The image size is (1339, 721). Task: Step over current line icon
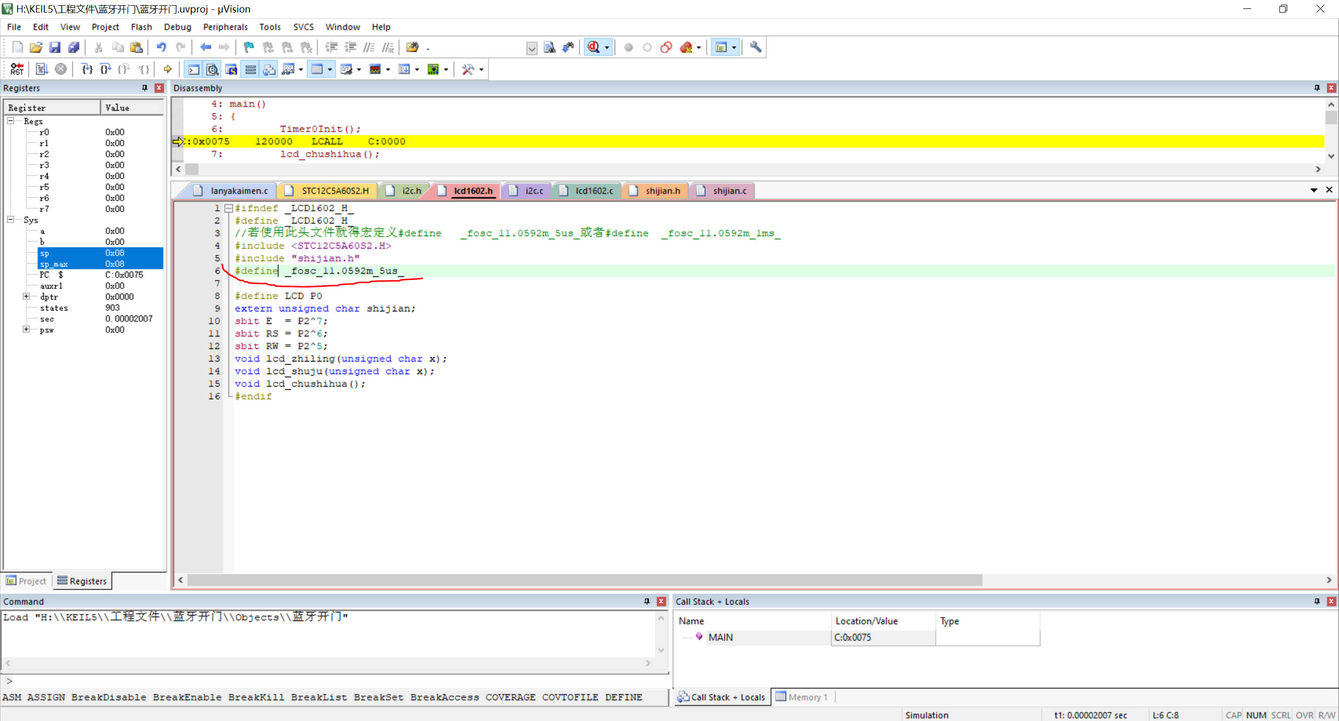[106, 69]
